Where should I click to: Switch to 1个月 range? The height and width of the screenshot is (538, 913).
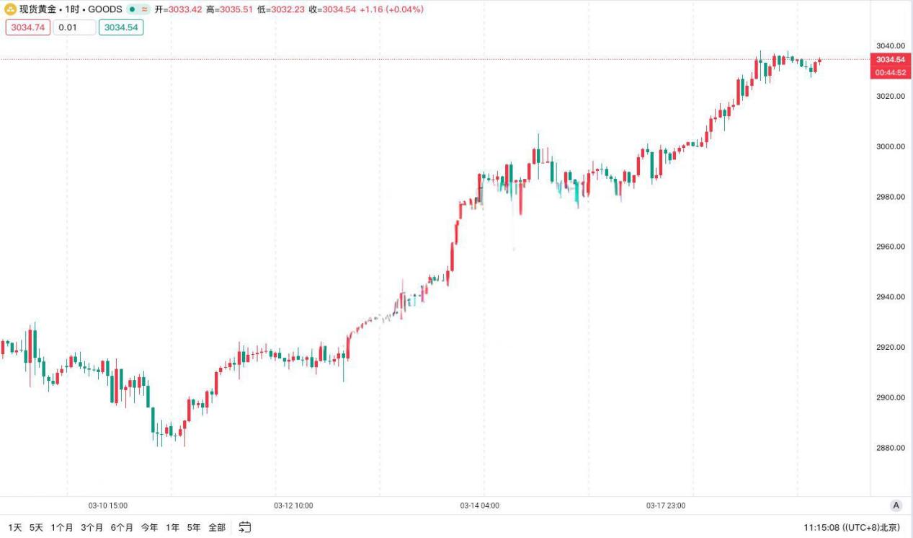[x=62, y=527]
